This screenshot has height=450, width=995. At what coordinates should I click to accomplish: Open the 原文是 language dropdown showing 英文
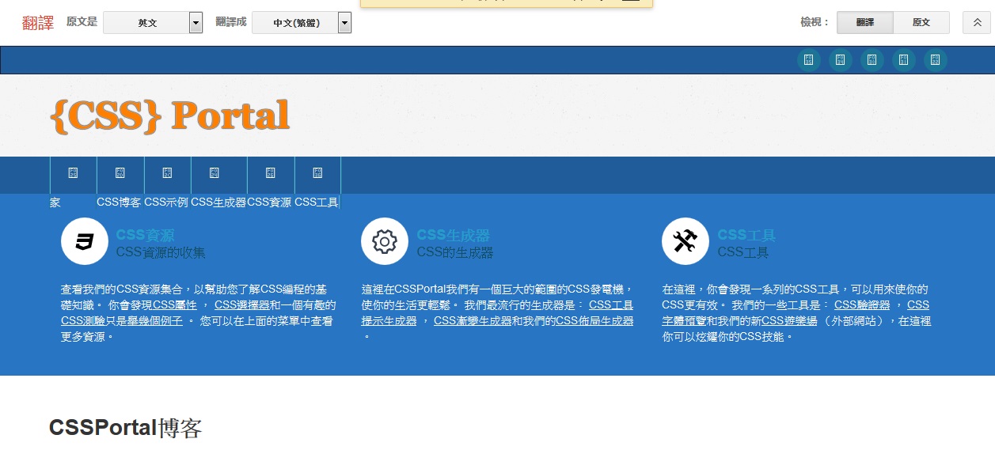[153, 23]
